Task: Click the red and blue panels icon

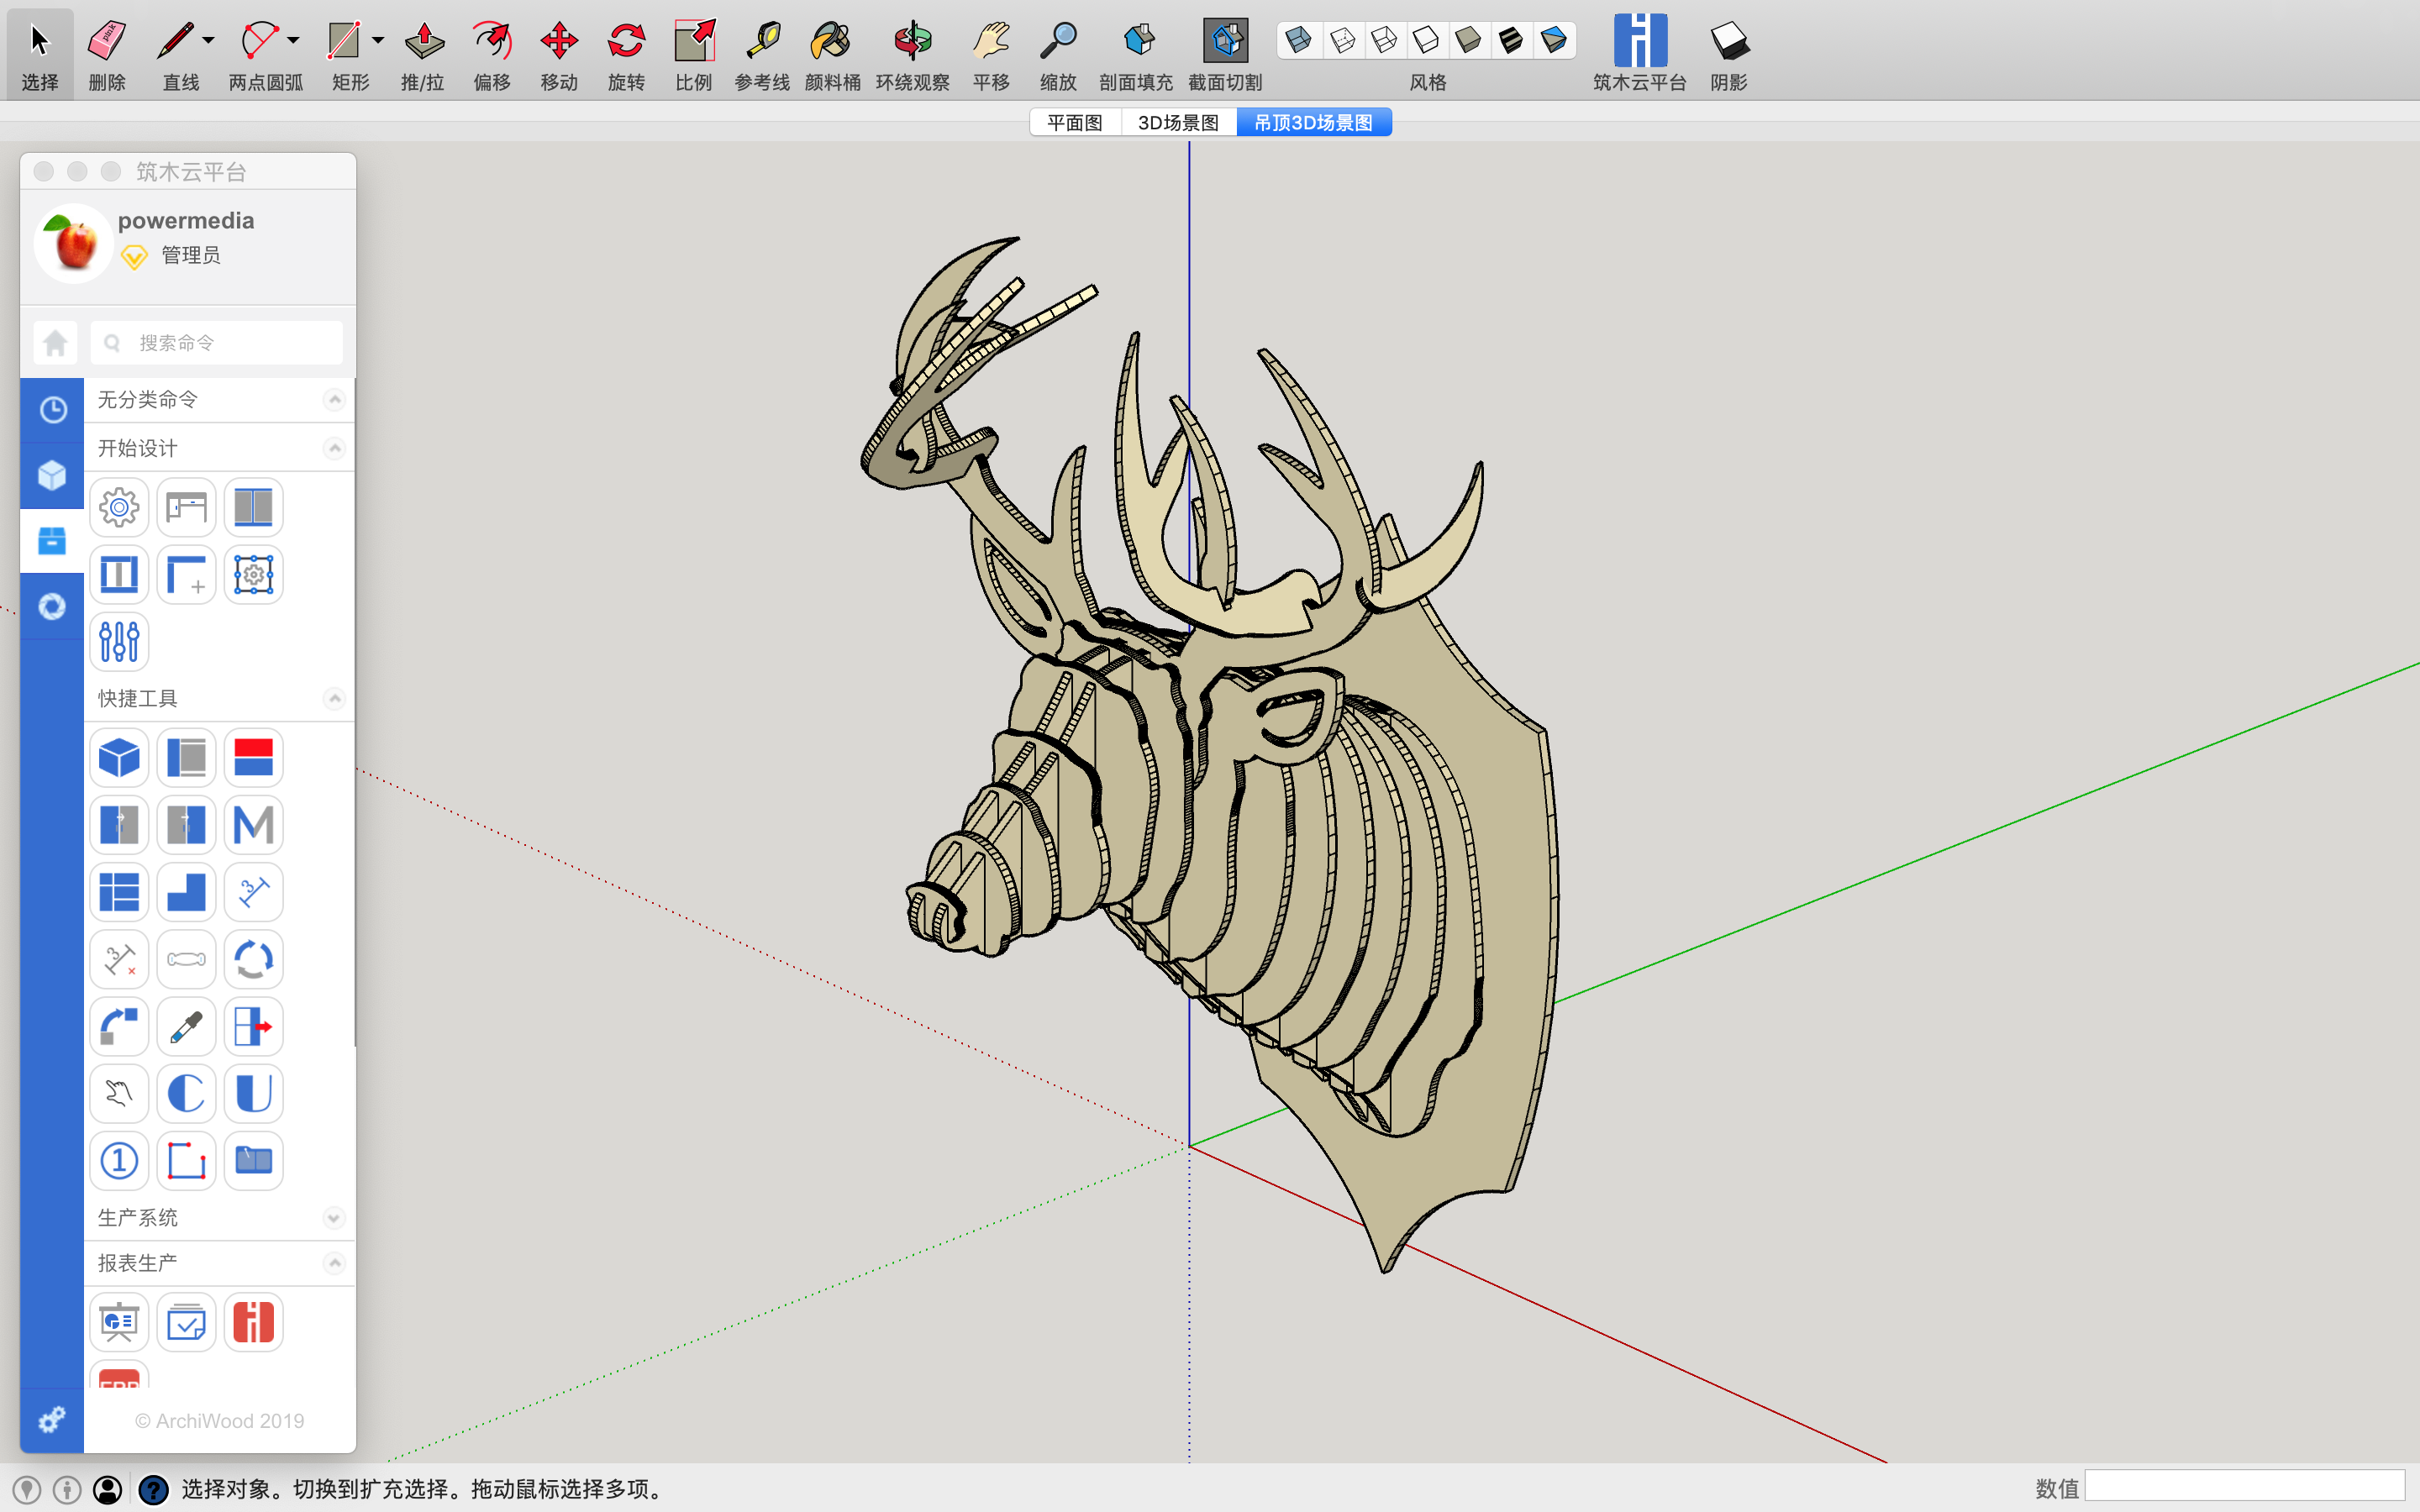Action: [253, 758]
